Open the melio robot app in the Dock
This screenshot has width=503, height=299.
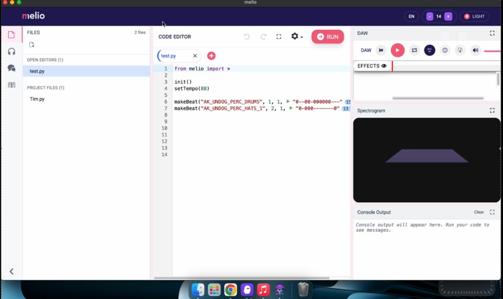click(x=280, y=290)
